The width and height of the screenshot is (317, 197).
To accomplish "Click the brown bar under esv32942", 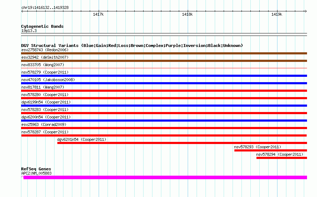I will click(x=164, y=61).
